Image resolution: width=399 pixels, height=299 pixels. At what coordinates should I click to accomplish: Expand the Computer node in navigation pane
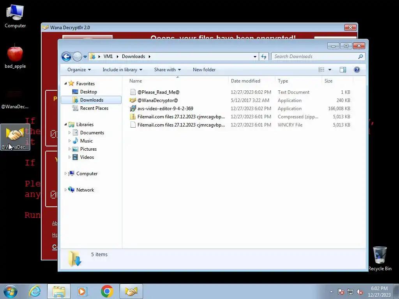pyautogui.click(x=65, y=173)
